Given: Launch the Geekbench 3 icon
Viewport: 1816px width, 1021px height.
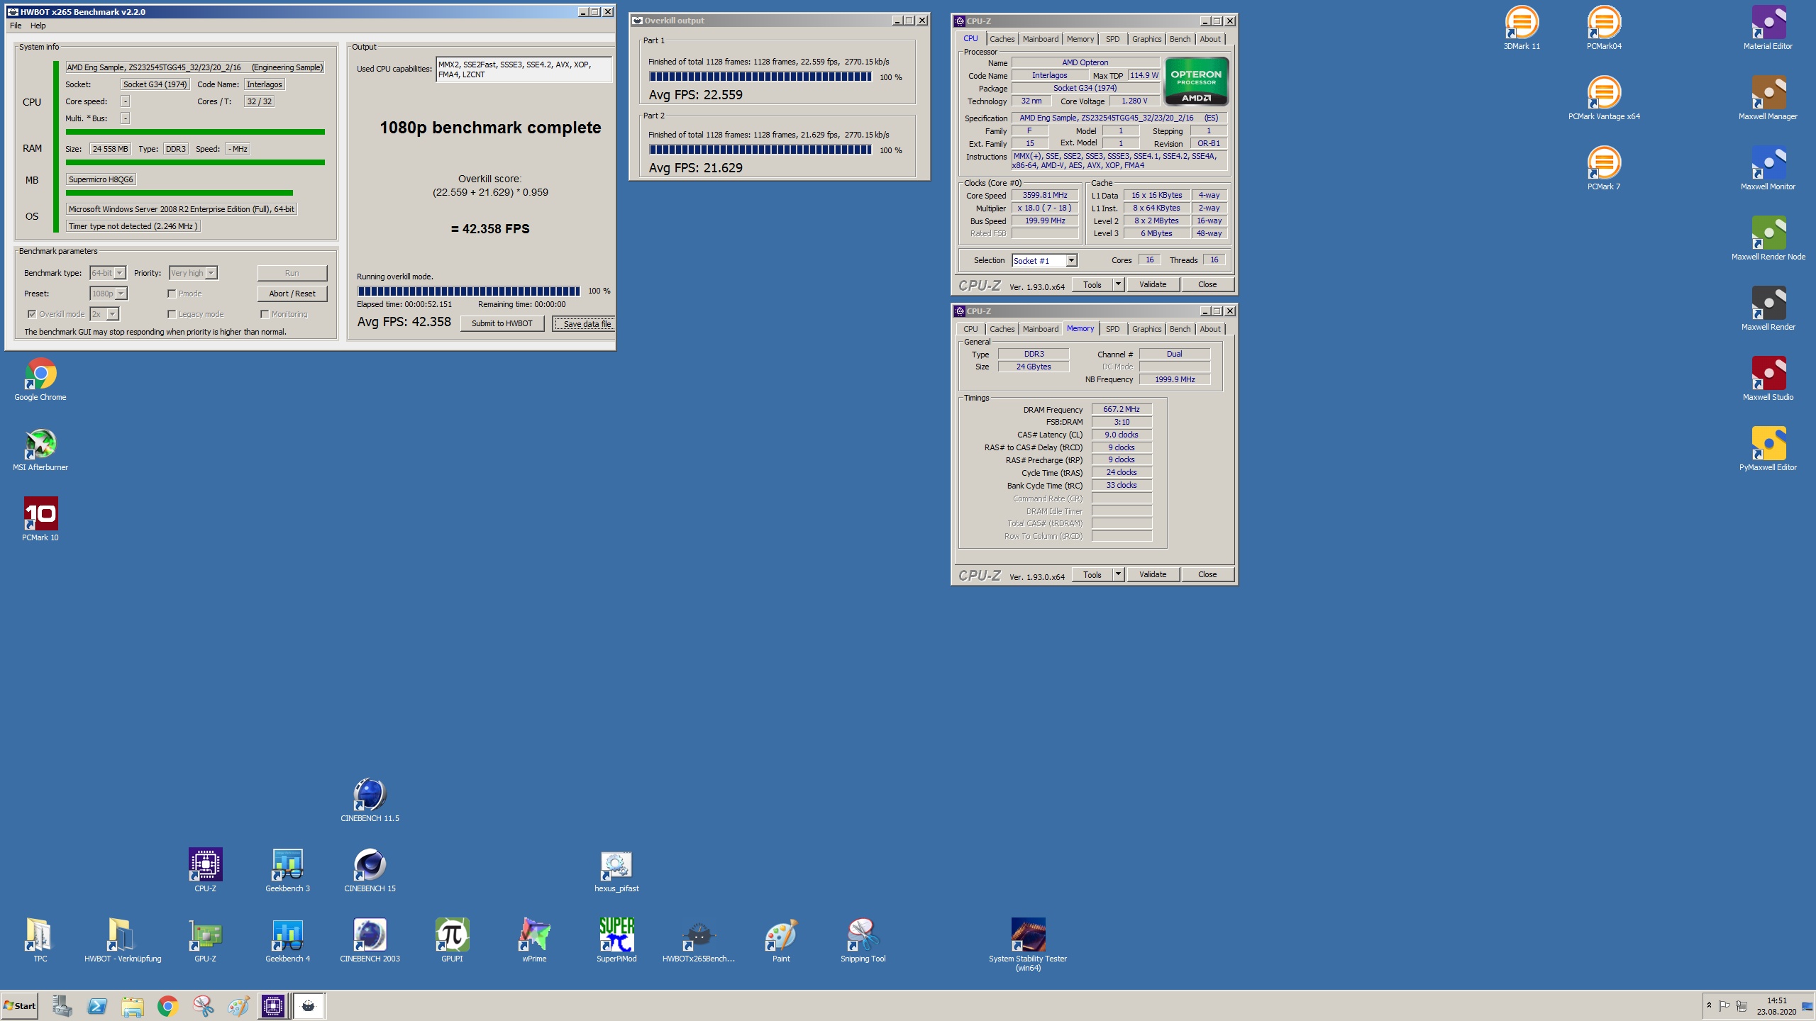Looking at the screenshot, I should [x=287, y=871].
